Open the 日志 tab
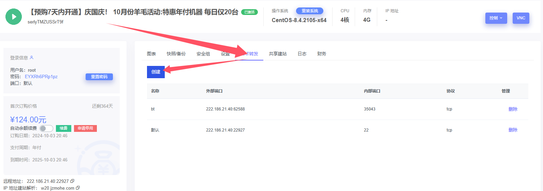 [x=302, y=54]
